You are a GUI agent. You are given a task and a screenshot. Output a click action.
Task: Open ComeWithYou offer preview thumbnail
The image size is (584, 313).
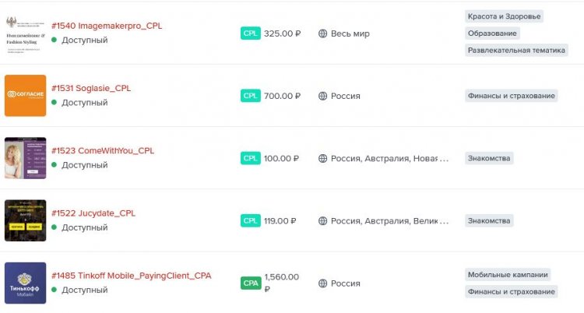pos(25,158)
